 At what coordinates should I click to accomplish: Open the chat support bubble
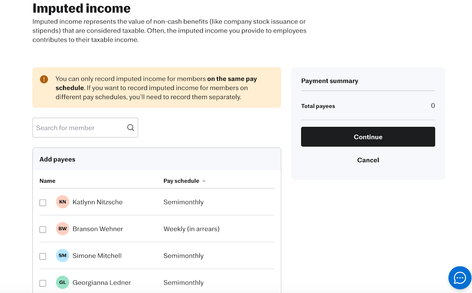460,278
